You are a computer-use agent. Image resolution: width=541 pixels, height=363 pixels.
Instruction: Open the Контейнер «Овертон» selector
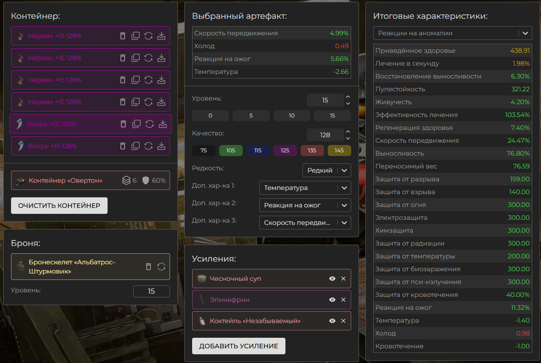(x=91, y=180)
